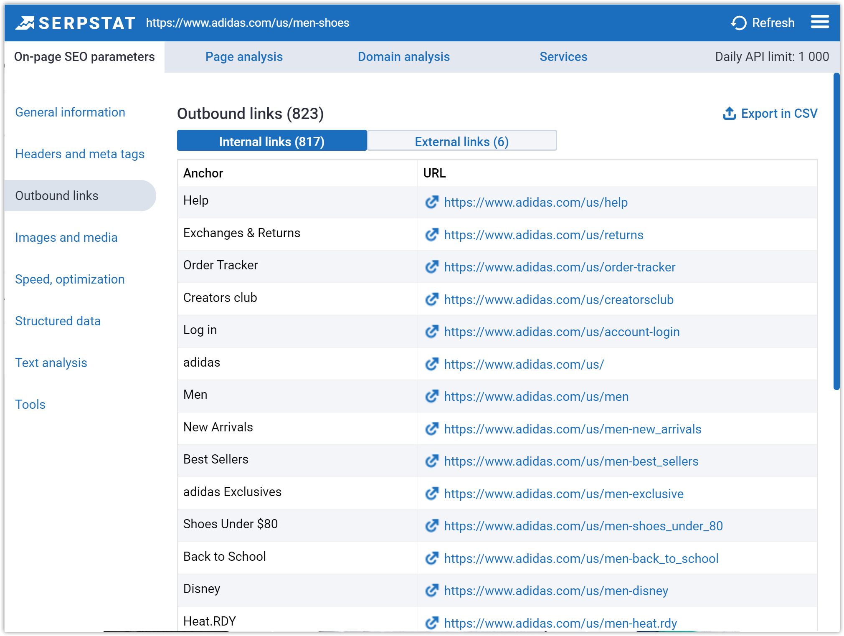This screenshot has height=636, width=844.
Task: Open General information in the sidebar
Action: 70,112
